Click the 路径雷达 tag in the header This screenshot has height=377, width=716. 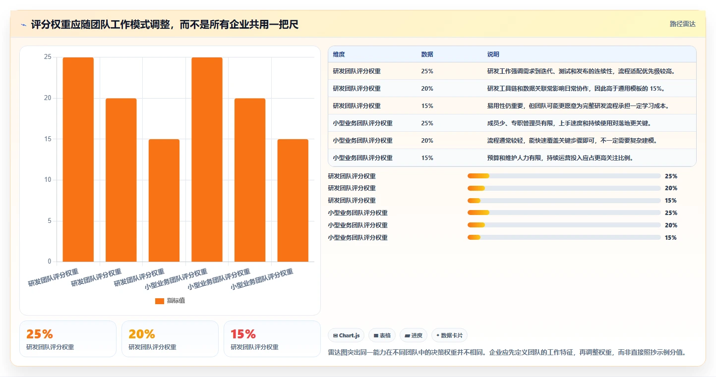pos(682,24)
